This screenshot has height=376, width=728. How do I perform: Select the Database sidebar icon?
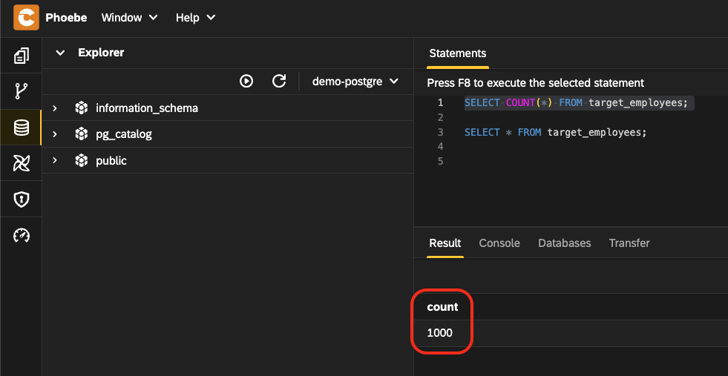(22, 128)
